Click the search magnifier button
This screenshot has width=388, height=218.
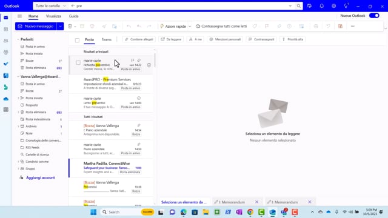pyautogui.click(x=299, y=6)
